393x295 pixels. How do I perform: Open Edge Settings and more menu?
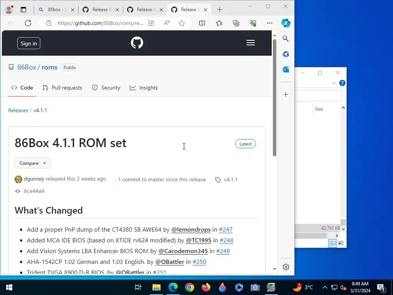click(x=270, y=23)
